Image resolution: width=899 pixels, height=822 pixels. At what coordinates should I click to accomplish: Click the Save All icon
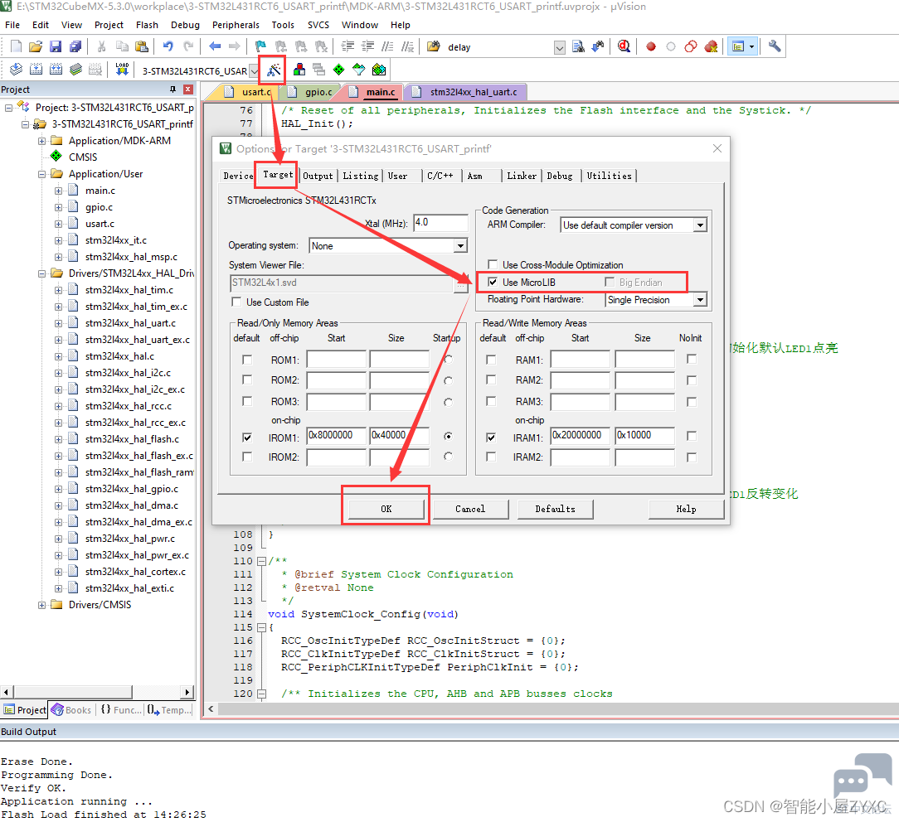[75, 46]
